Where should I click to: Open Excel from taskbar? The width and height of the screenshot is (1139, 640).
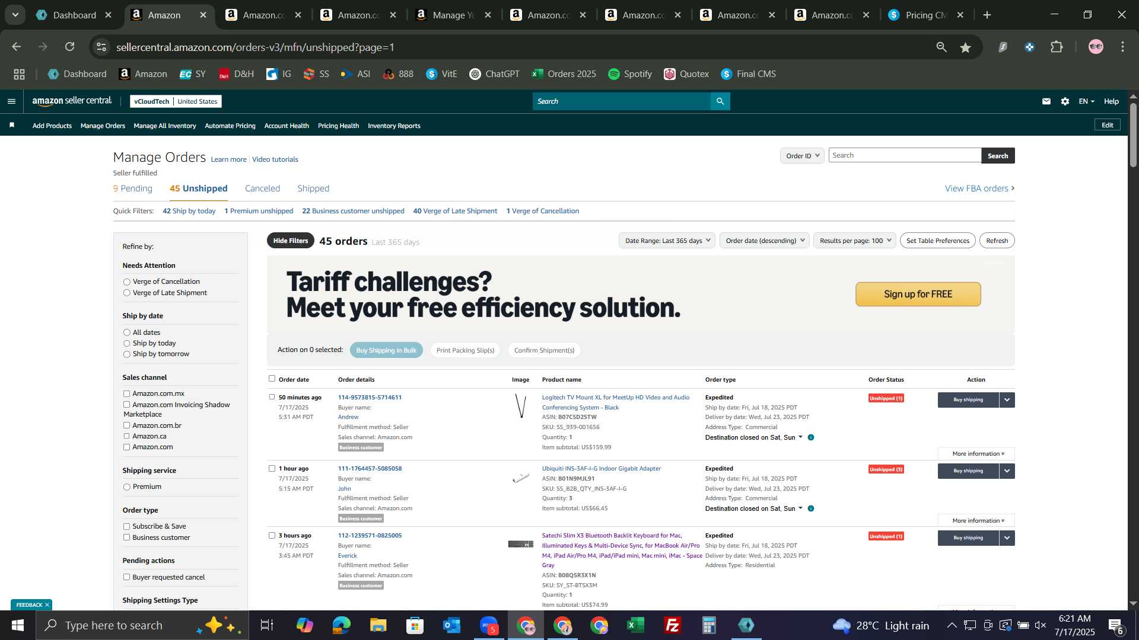(x=635, y=625)
